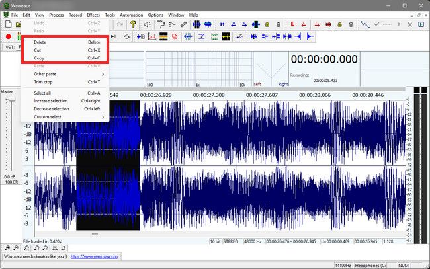The height and width of the screenshot is (269, 430).
Task: Click the blue vertical bars waveform icon
Action: [x=196, y=24]
